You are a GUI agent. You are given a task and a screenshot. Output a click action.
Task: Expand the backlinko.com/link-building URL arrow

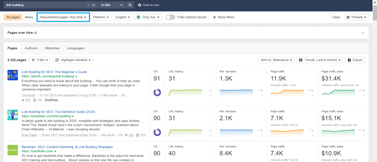pos(73,116)
